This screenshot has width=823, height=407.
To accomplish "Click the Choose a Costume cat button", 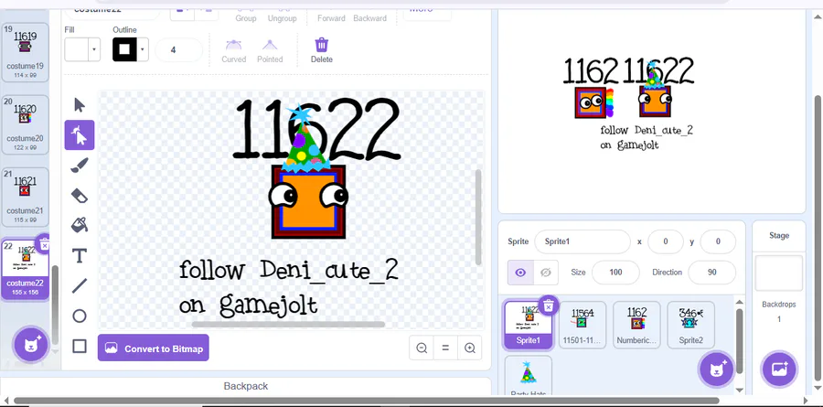I will click(x=30, y=344).
